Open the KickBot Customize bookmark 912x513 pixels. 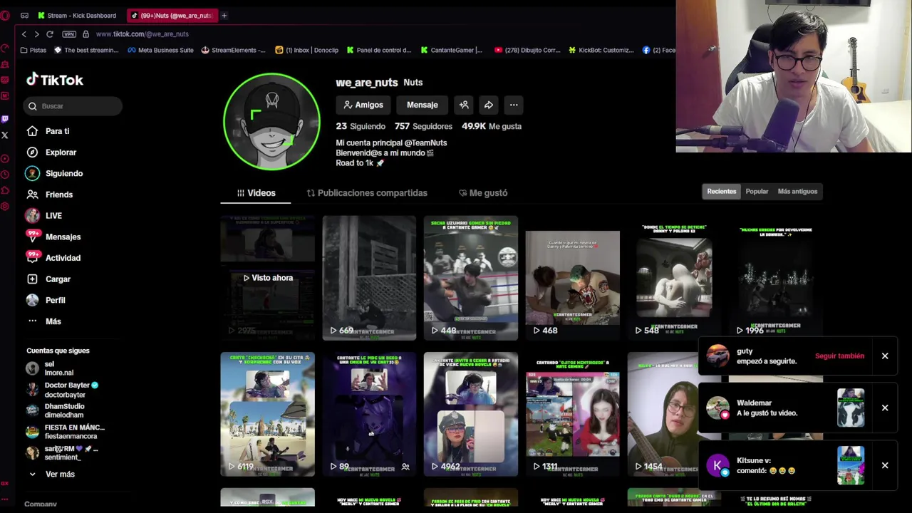point(601,50)
